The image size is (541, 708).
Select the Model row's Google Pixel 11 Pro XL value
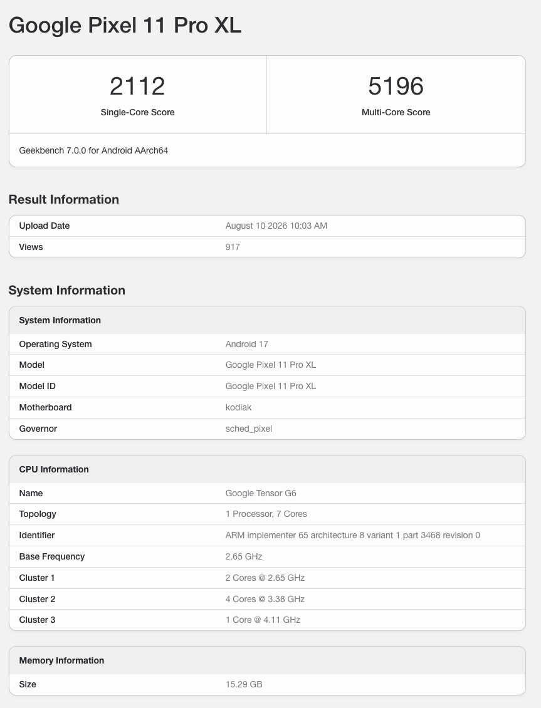point(271,365)
